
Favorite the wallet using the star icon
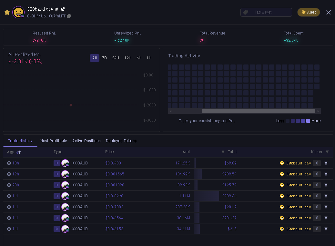[7, 12]
